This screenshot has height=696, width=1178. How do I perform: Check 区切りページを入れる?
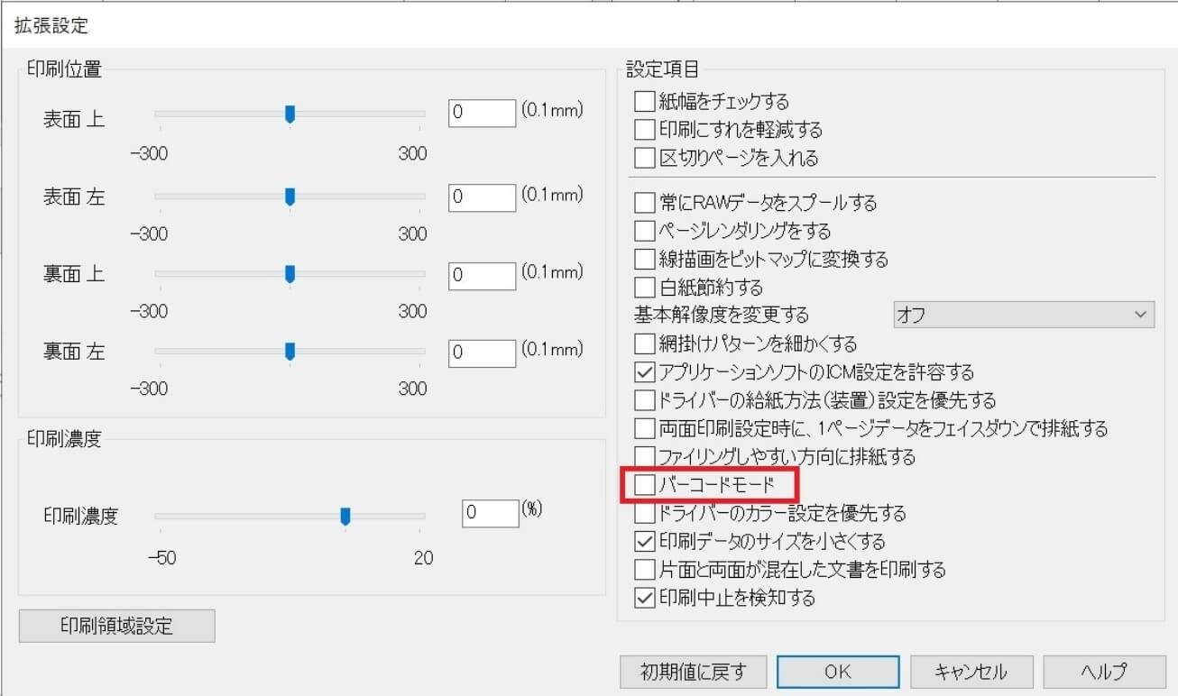pyautogui.click(x=644, y=157)
